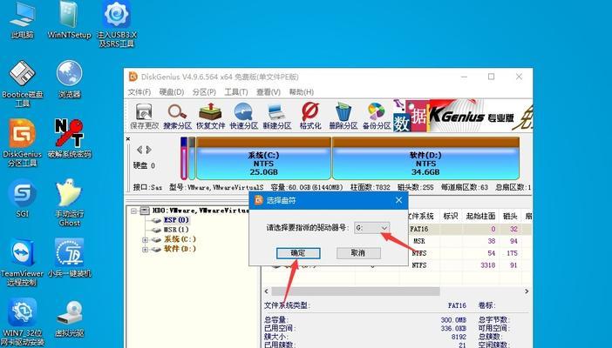
Task: Select magenta ESP partition strip
Action: coord(184,158)
